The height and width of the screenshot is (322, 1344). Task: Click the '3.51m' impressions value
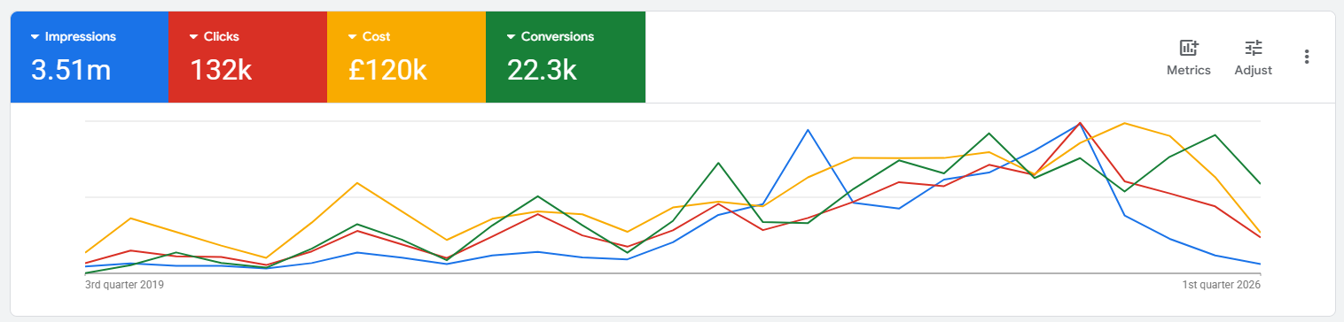(x=71, y=70)
